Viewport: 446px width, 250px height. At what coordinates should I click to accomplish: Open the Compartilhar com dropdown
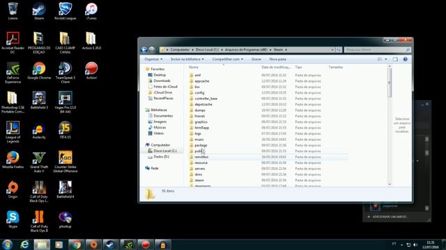tap(228, 59)
